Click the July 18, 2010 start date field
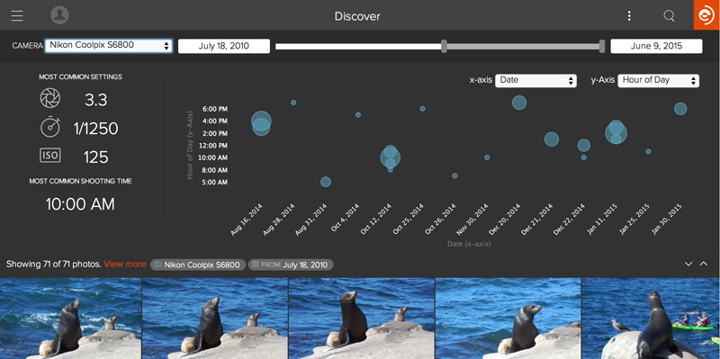Screen dimensions: 720x359 click(224, 46)
